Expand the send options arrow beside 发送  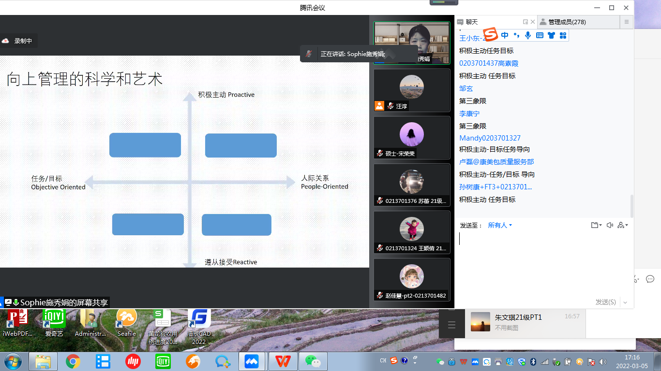click(x=625, y=302)
